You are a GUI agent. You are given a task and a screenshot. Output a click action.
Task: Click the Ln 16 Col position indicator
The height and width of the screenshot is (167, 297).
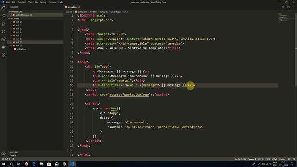pyautogui.click(x=240, y=159)
